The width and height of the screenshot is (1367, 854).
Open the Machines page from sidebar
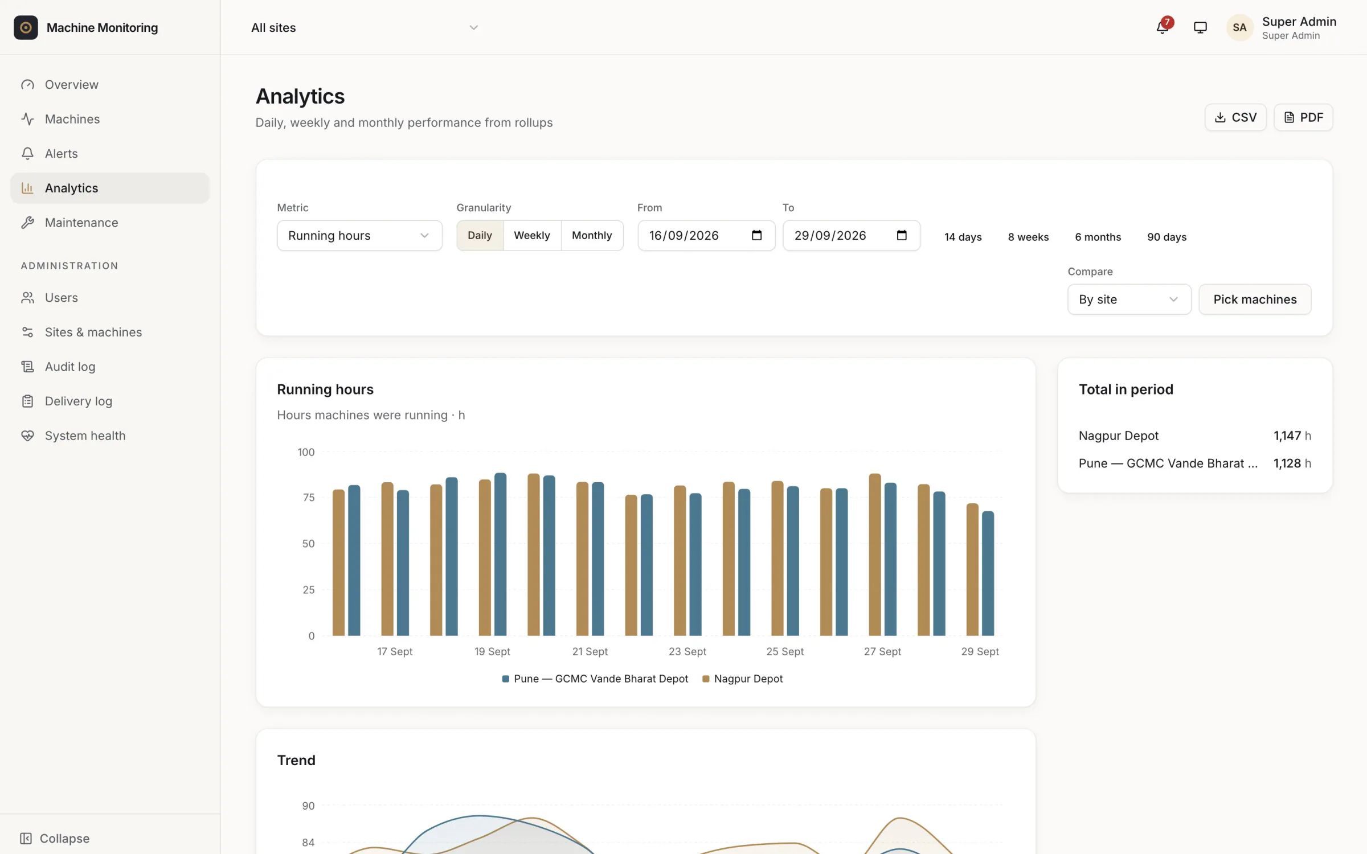click(x=110, y=119)
